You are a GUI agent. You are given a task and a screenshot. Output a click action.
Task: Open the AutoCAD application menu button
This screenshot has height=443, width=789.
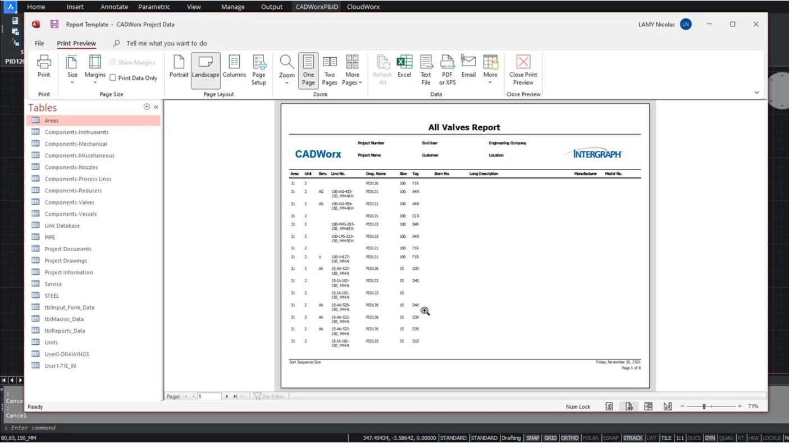[10, 7]
